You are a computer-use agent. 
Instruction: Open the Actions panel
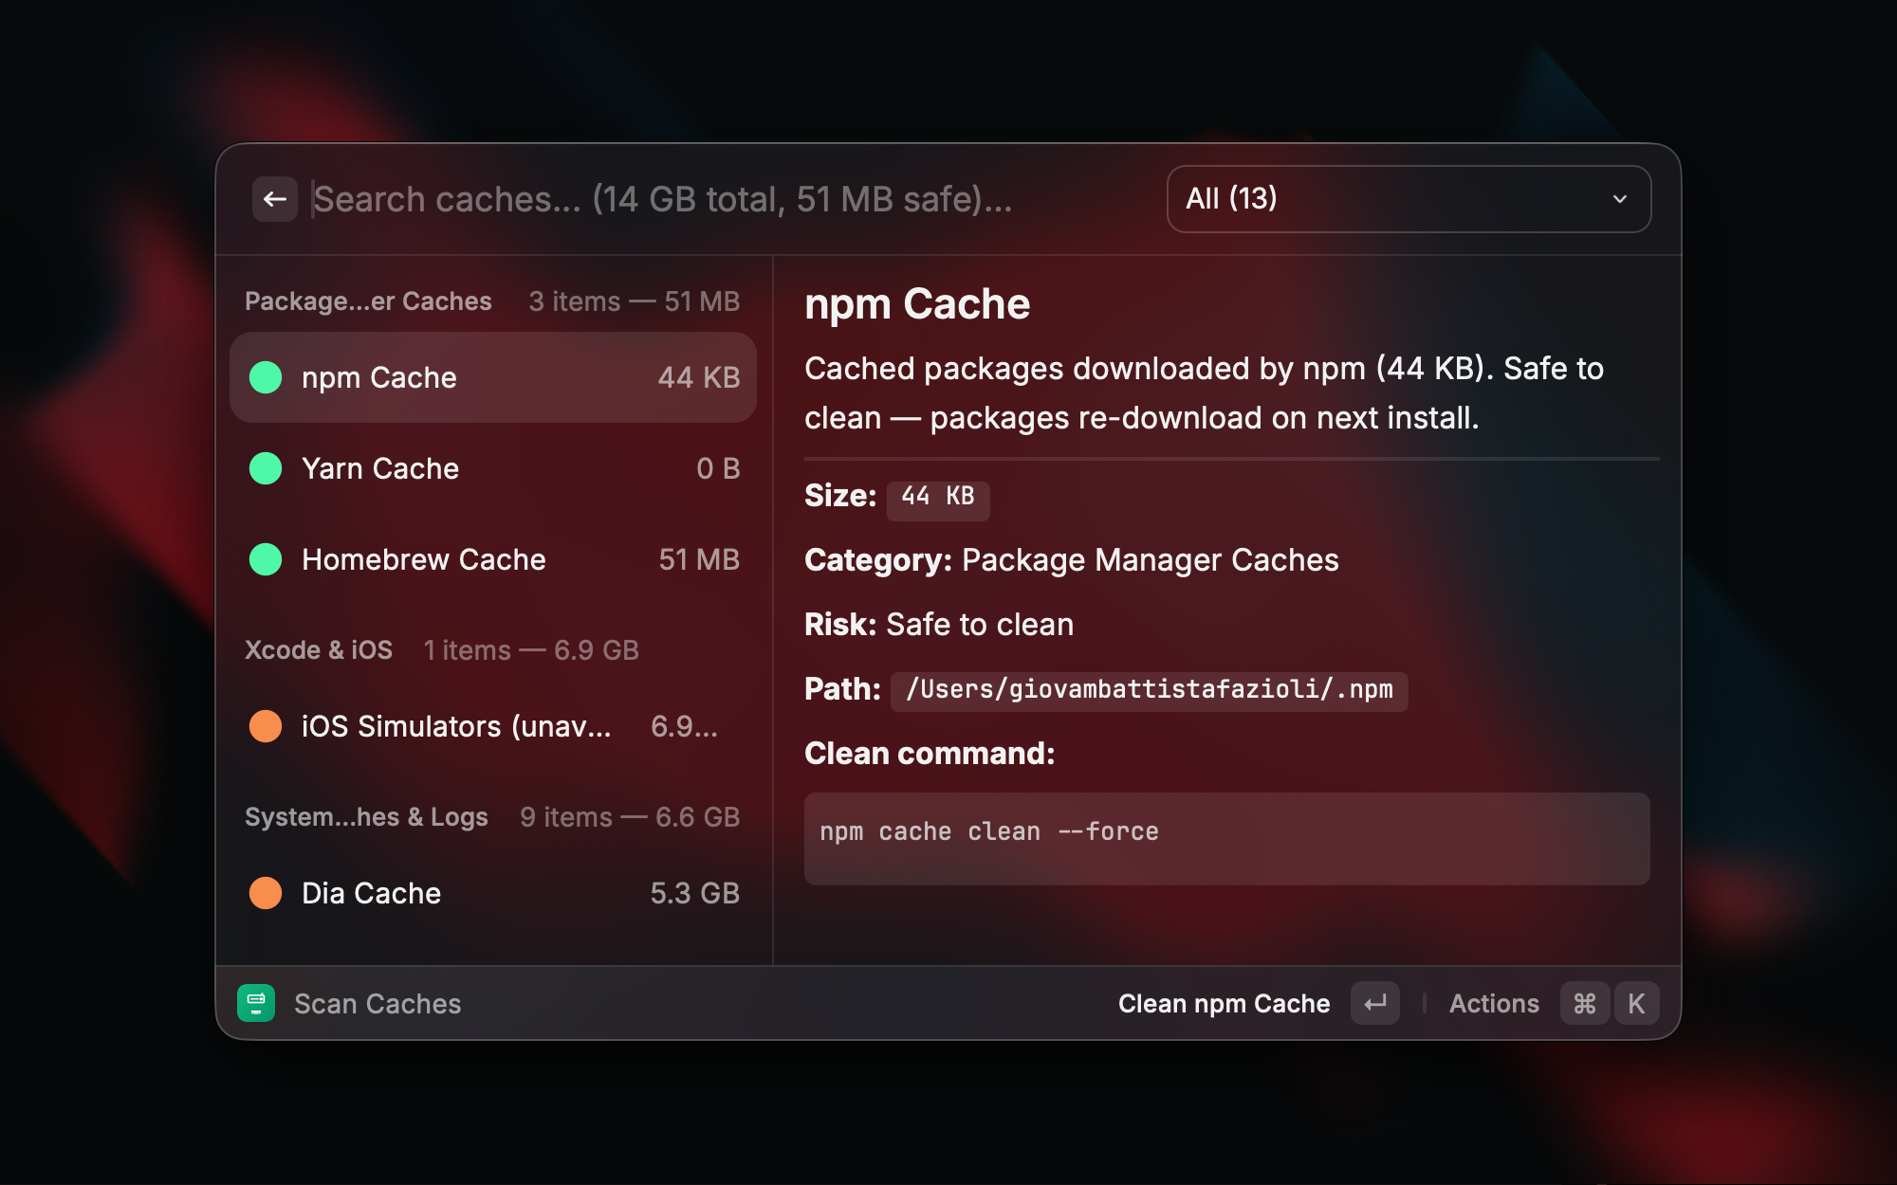(x=1494, y=1003)
